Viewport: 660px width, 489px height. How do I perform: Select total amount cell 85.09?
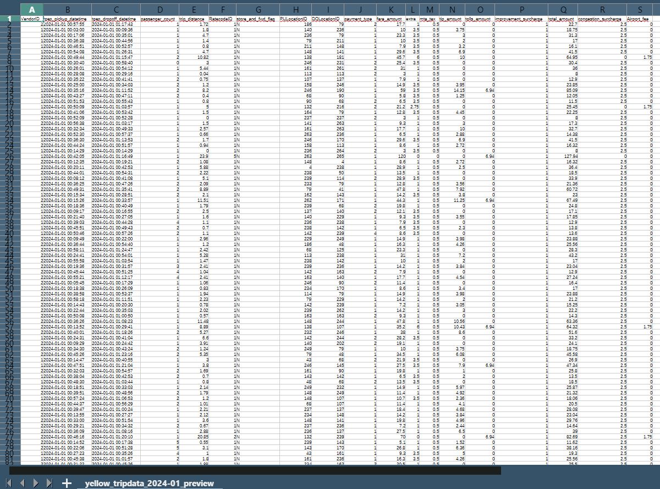563,90
